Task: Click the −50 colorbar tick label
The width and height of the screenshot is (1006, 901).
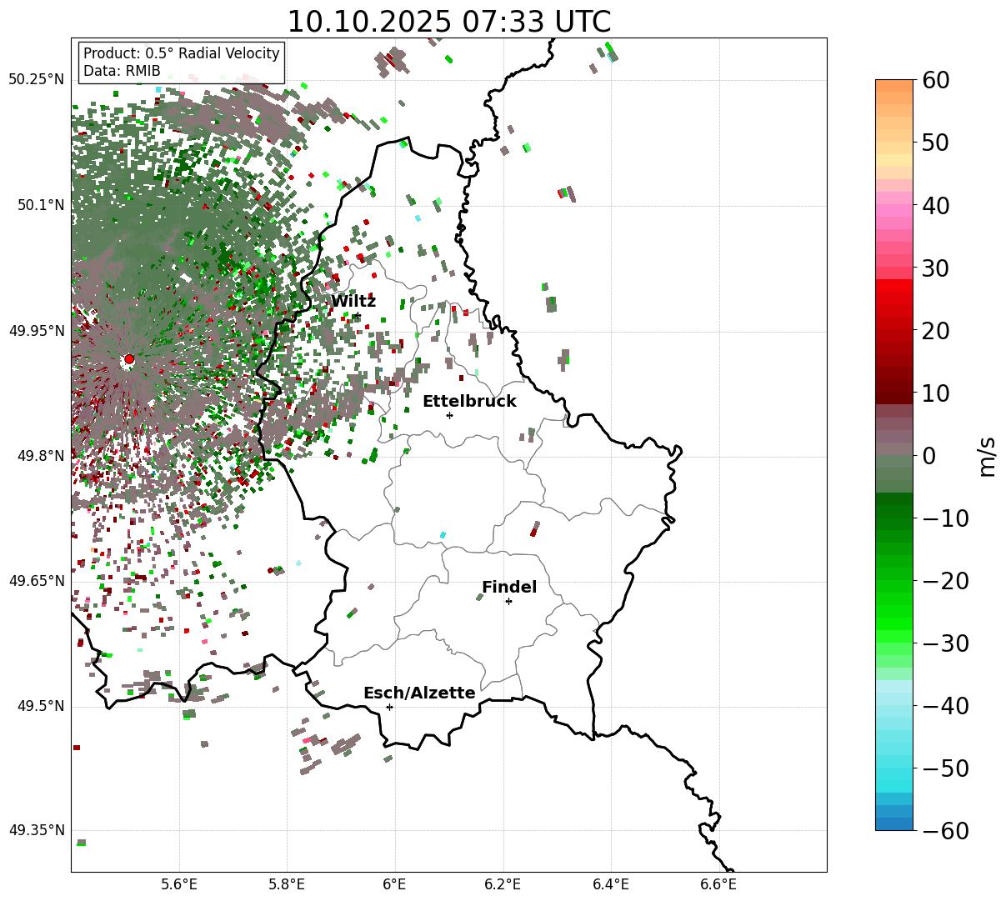Action: [x=945, y=768]
